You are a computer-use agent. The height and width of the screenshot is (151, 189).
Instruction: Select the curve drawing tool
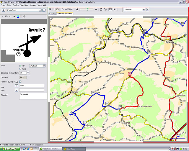coord(10,17)
